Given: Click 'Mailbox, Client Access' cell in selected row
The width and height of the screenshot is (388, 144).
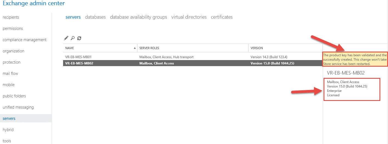Looking at the screenshot, I should pyautogui.click(x=157, y=63).
